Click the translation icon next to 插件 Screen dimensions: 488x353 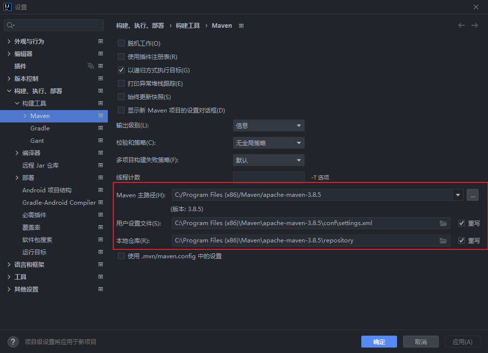90,66
